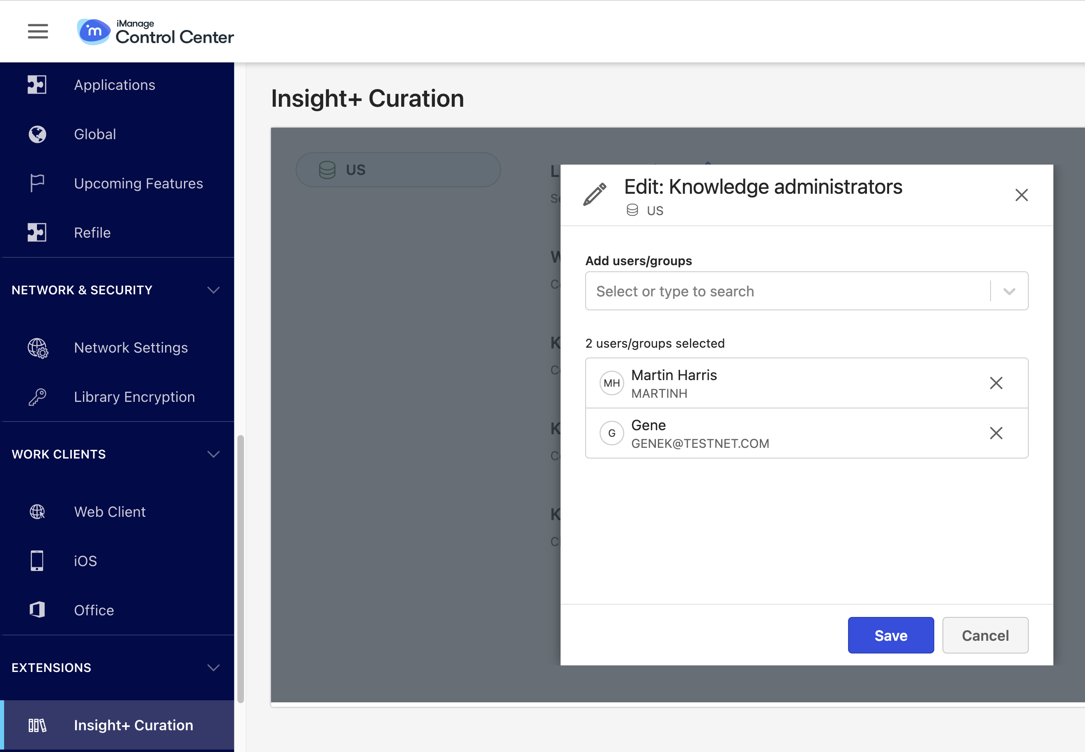Click the hamburger menu icon
The image size is (1085, 752).
(38, 31)
